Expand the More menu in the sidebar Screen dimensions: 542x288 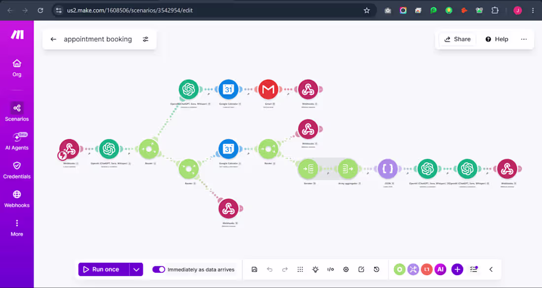(x=17, y=228)
